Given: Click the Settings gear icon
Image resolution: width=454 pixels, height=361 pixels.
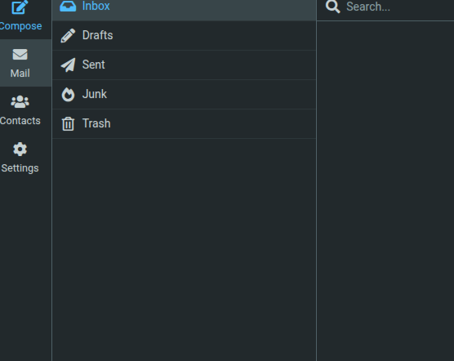Looking at the screenshot, I should point(20,149).
